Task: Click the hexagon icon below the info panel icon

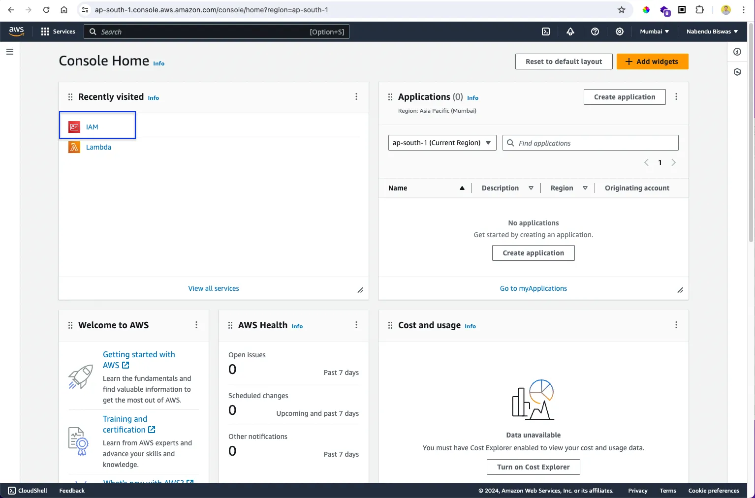Action: [x=737, y=72]
